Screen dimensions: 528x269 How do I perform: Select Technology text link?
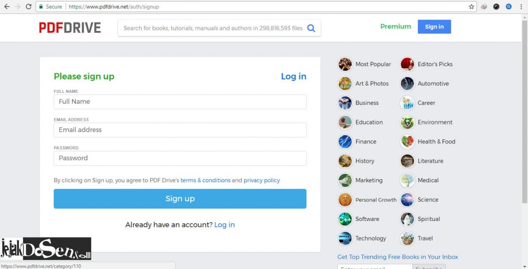[x=370, y=239]
